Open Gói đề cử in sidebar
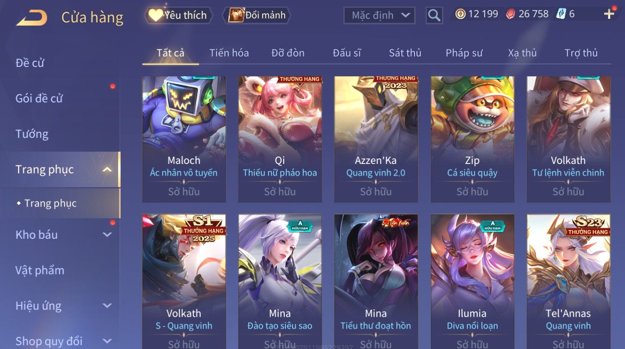Screen dimensions: 625x349 pos(39,99)
